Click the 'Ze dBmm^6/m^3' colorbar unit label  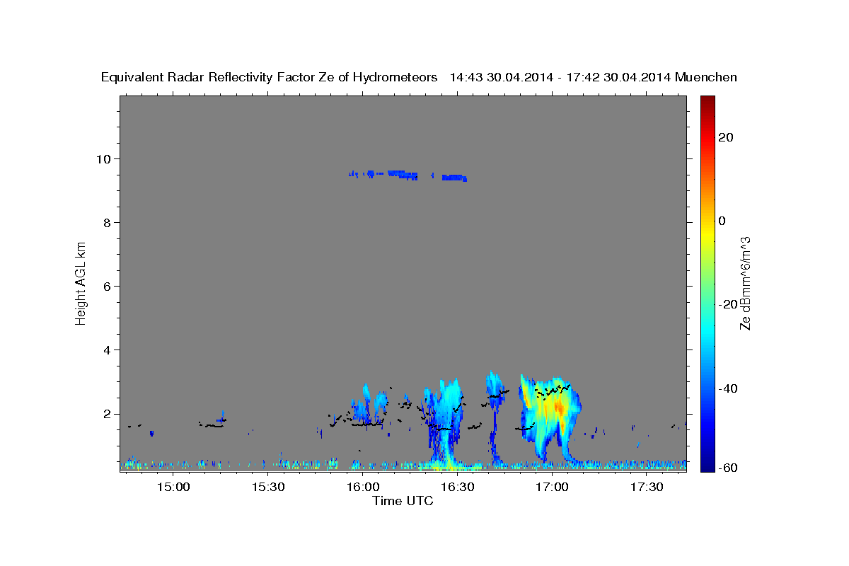745,283
